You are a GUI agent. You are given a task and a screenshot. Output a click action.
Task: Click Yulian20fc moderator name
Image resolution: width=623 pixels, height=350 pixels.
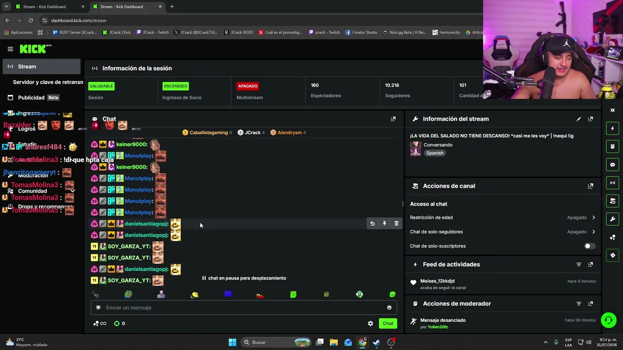point(438,327)
